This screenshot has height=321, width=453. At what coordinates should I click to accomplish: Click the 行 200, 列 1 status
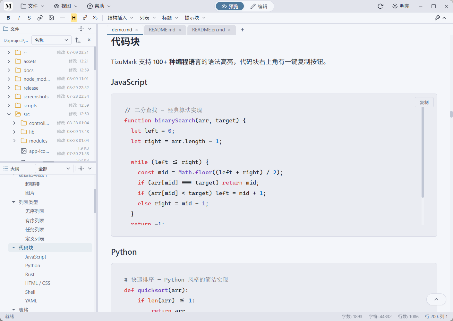point(436,317)
